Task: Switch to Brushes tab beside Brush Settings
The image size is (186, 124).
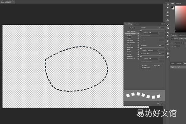Action: click(137, 24)
